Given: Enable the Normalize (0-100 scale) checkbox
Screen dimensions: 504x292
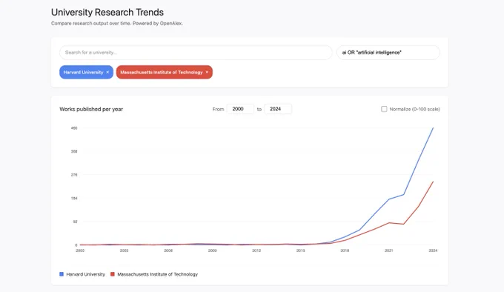Looking at the screenshot, I should [384, 109].
